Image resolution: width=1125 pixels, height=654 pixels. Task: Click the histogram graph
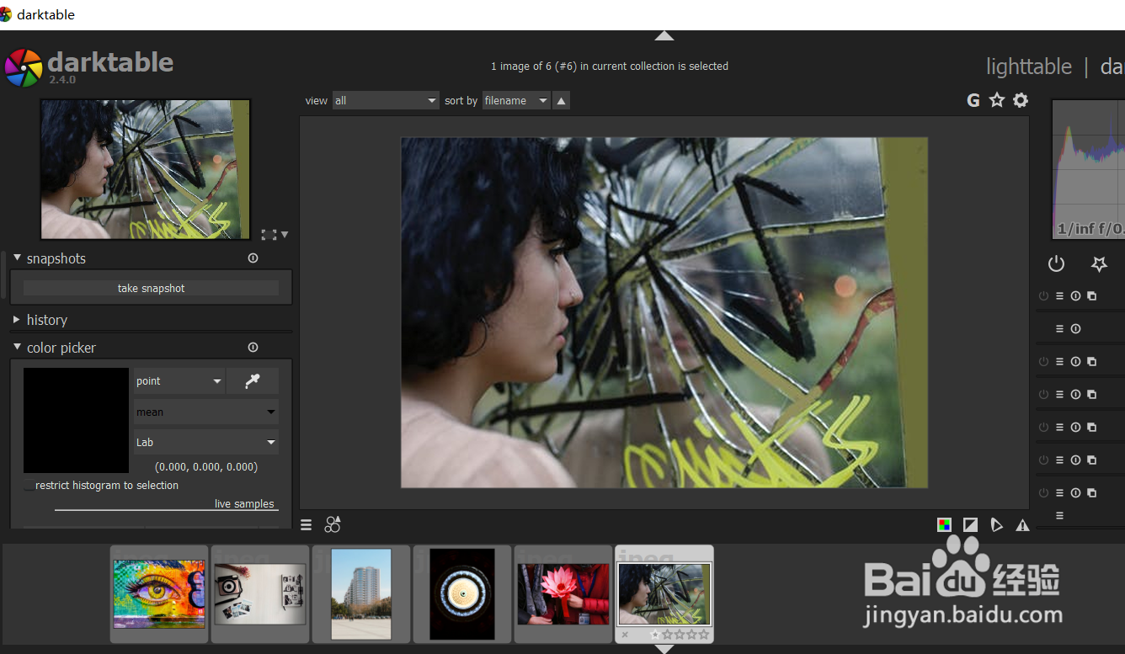click(x=1088, y=170)
